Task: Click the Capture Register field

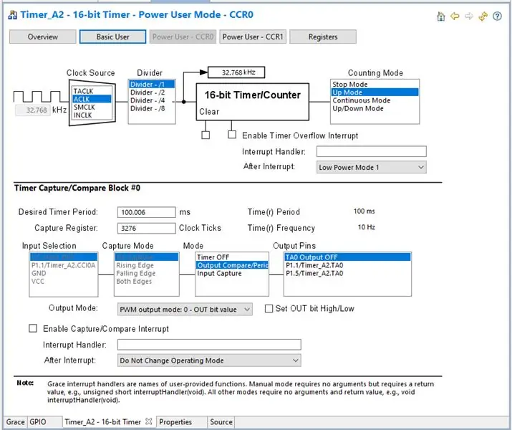Action: point(146,228)
